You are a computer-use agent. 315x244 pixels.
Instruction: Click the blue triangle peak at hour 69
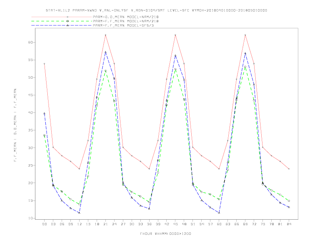click(x=245, y=53)
